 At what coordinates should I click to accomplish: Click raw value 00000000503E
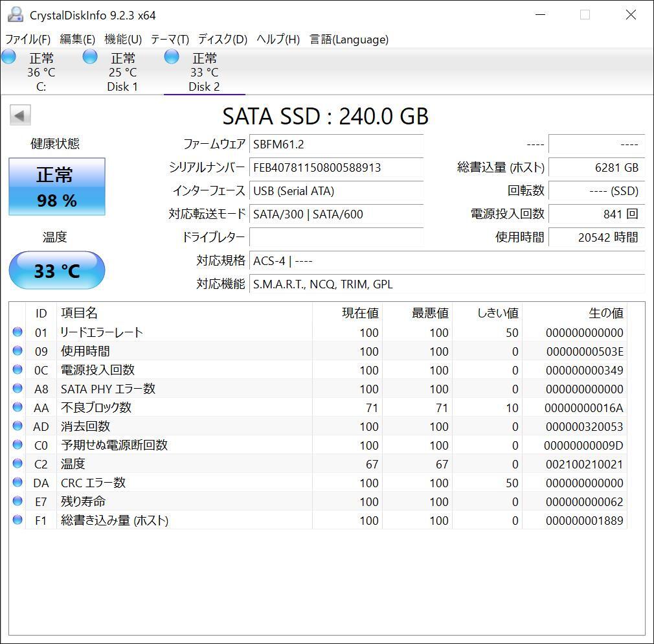tap(585, 351)
